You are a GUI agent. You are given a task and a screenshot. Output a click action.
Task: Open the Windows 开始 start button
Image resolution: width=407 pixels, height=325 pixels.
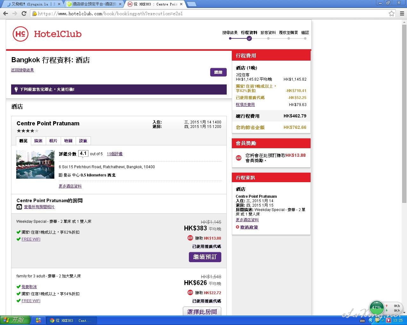pos(15,320)
